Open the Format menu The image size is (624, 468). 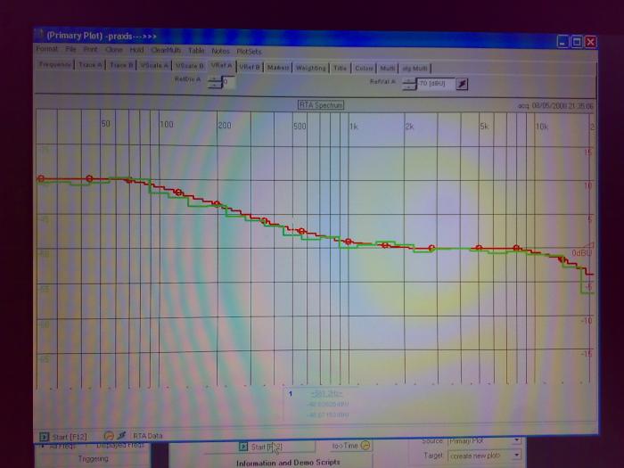click(x=46, y=50)
